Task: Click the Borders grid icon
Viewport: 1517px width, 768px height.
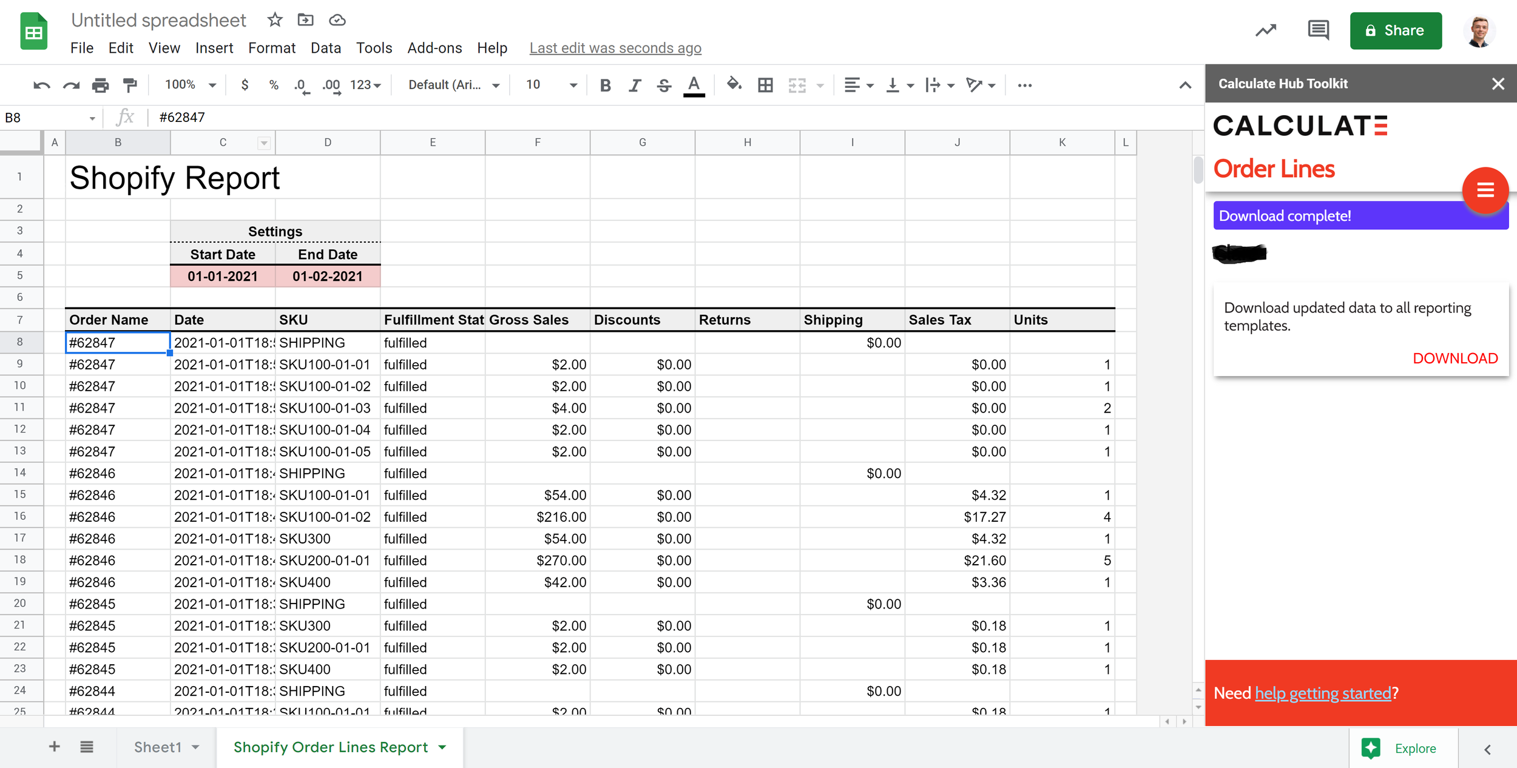Action: 765,85
